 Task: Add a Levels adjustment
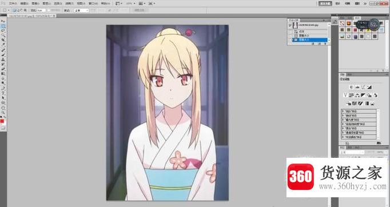pyautogui.click(x=357, y=87)
